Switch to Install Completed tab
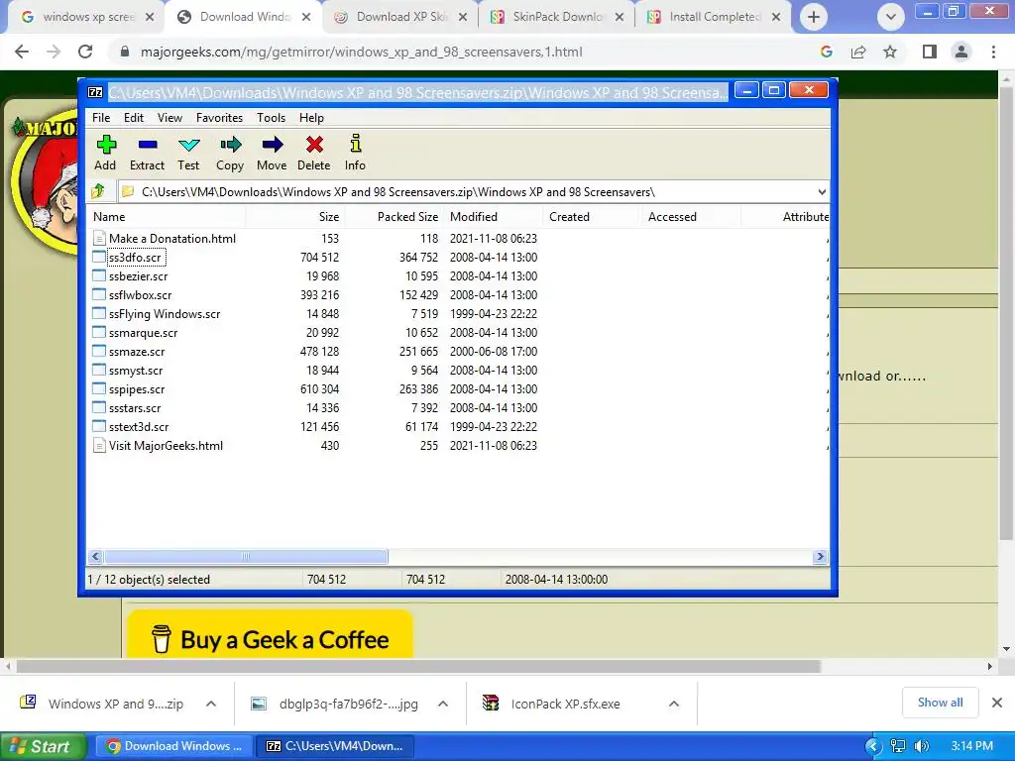Viewport: 1015px width, 761px height. click(x=714, y=17)
